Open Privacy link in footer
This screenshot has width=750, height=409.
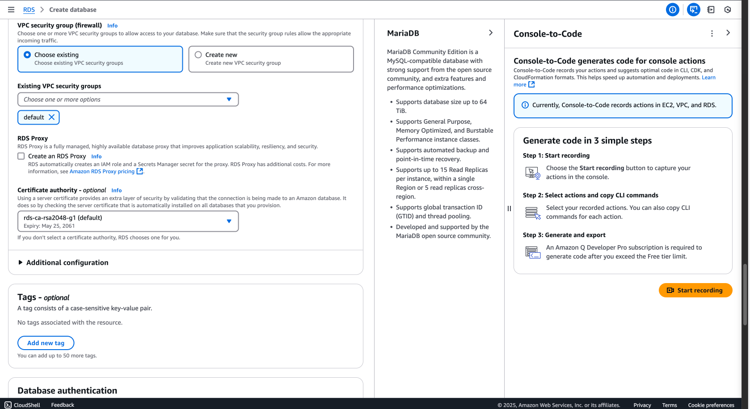(642, 405)
